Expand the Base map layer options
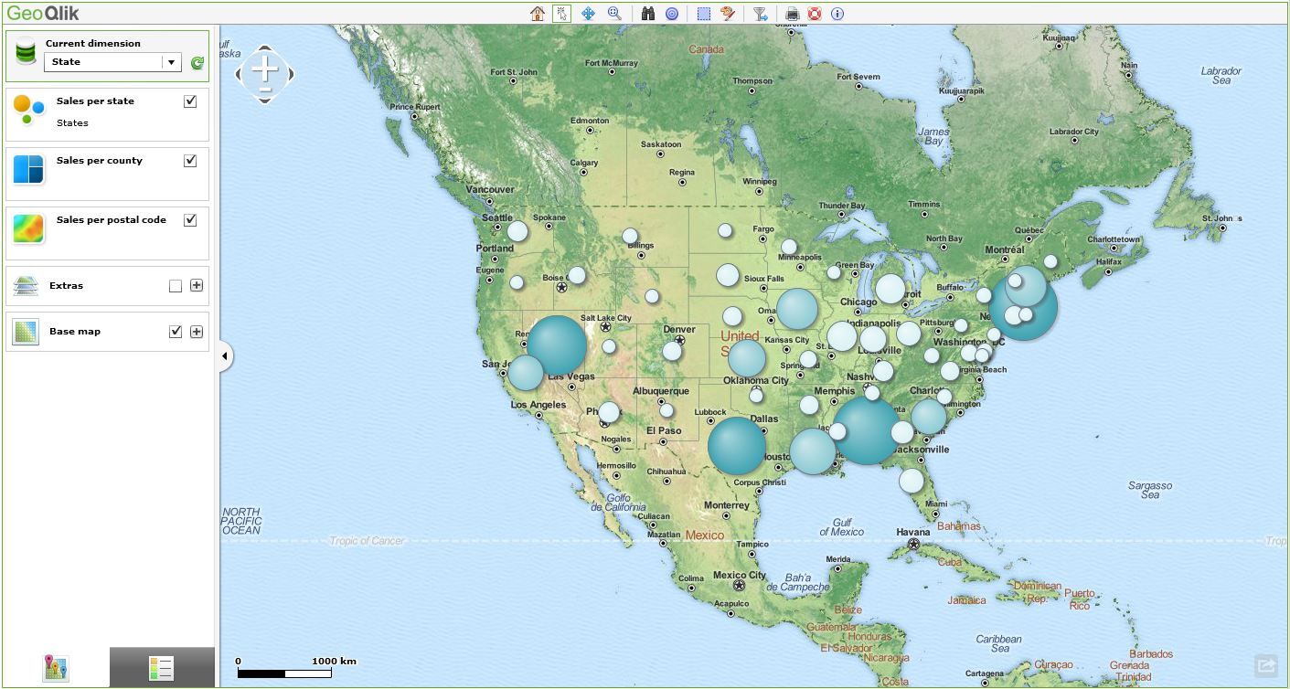The width and height of the screenshot is (1290, 689). pyautogui.click(x=196, y=331)
